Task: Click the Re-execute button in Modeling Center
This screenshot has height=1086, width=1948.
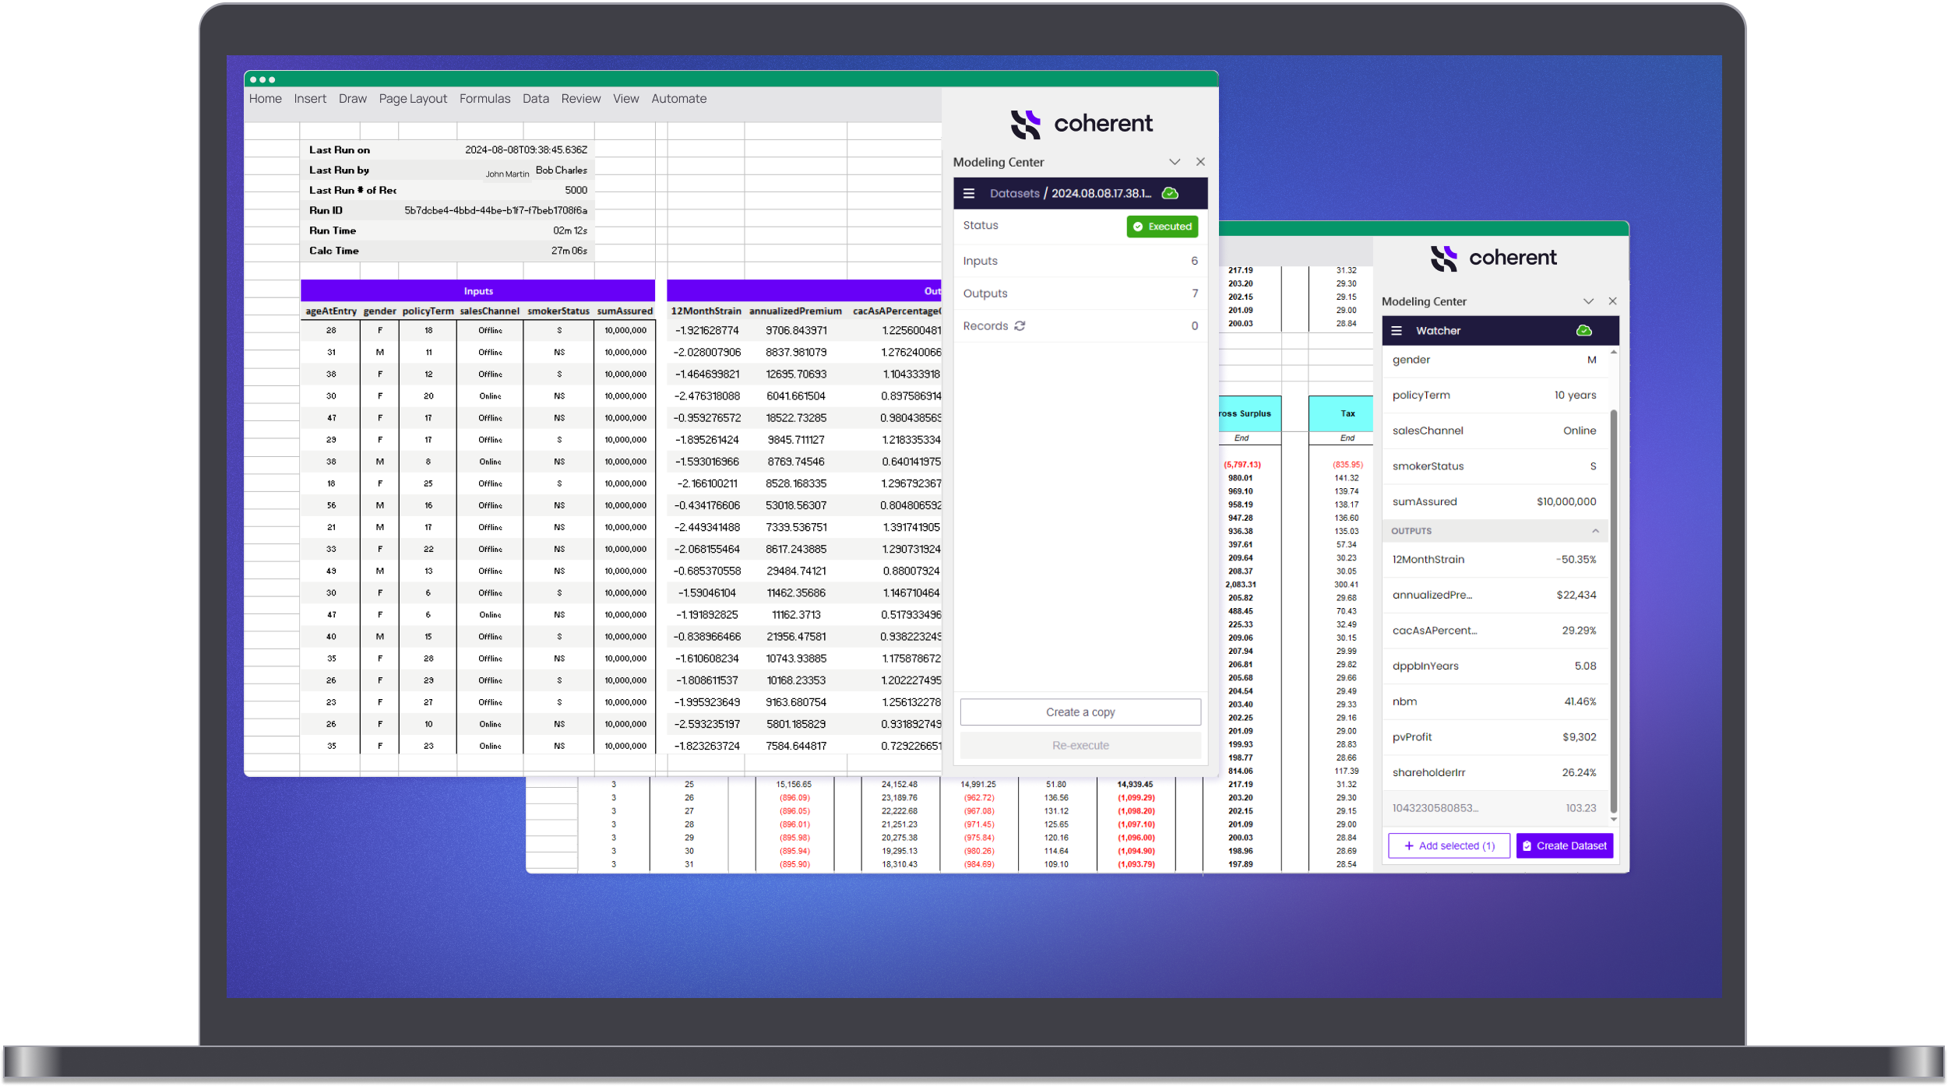Action: point(1080,745)
